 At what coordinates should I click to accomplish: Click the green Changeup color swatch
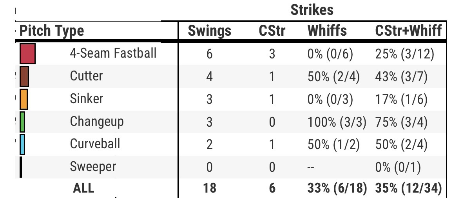pyautogui.click(x=22, y=122)
